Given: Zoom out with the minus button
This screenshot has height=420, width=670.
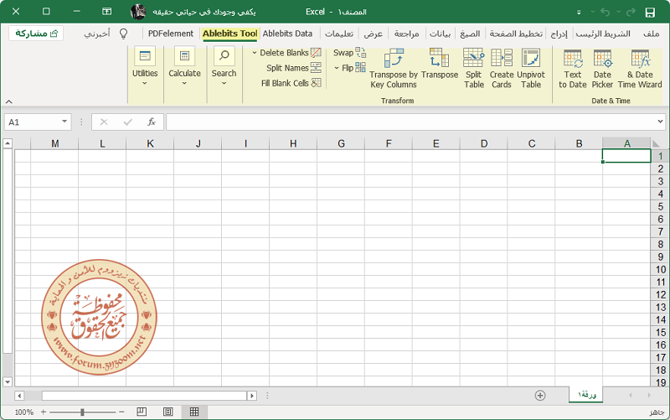Looking at the screenshot, I should [x=121, y=412].
